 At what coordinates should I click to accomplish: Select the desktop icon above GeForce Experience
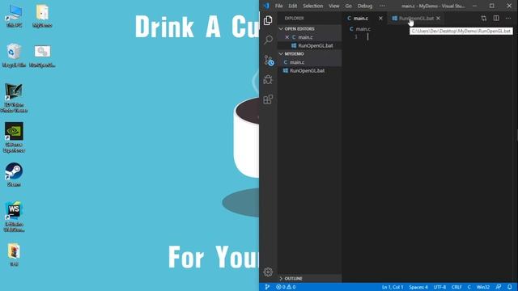pos(14,98)
